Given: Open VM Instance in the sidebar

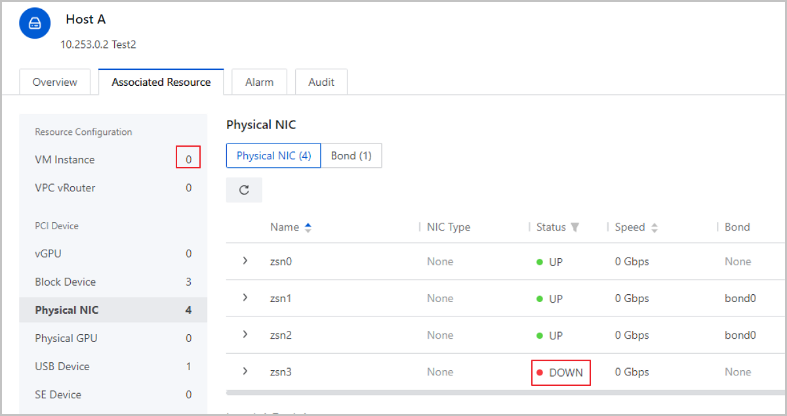Looking at the screenshot, I should point(65,160).
